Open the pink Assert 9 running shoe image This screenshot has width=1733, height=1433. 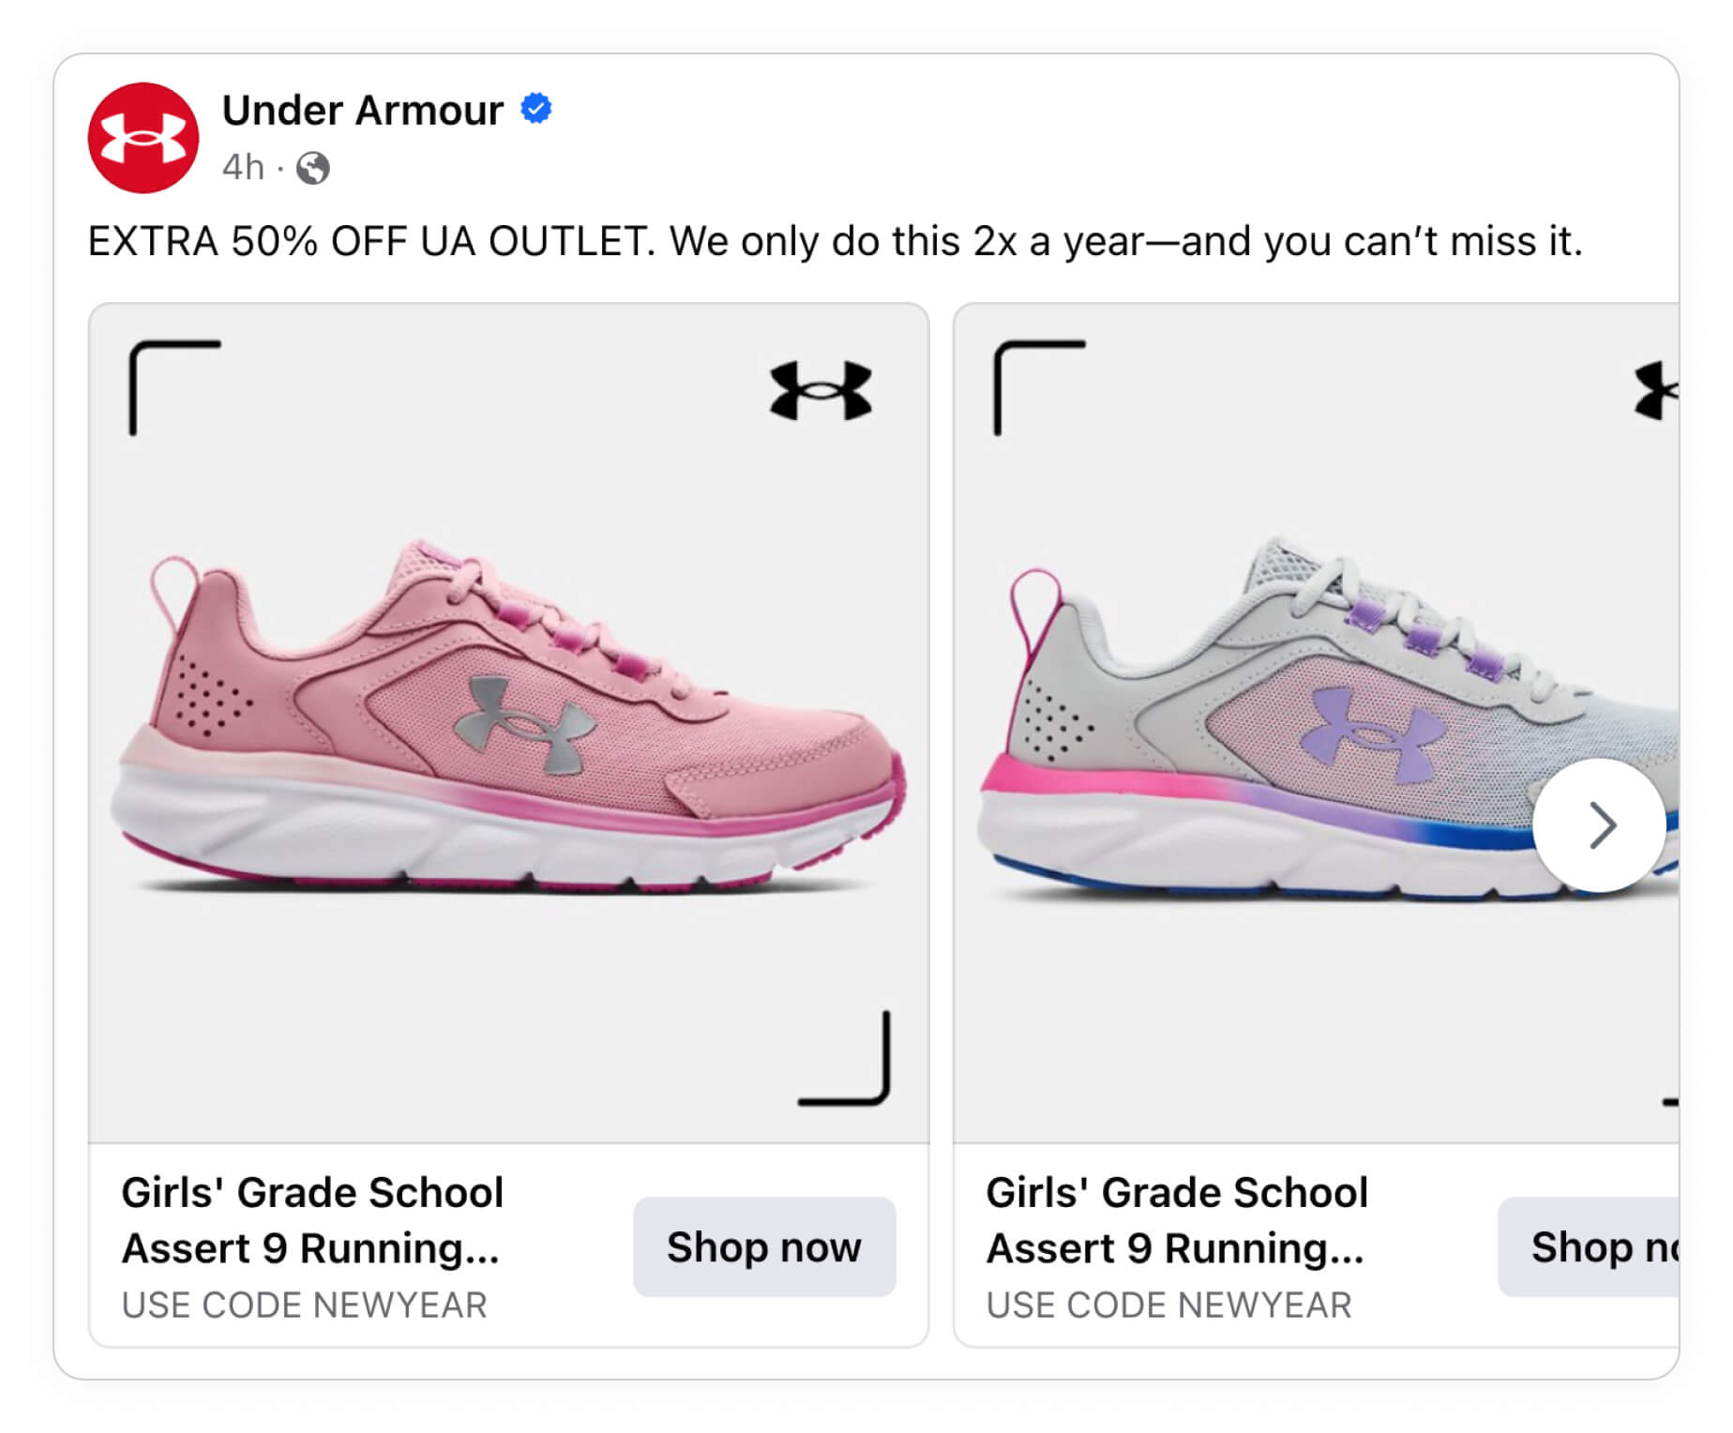point(509,723)
